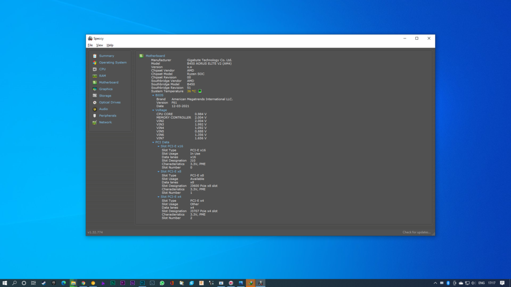Collapse the Slot PCI-E x16 node
This screenshot has width=511, height=287.
159,146
